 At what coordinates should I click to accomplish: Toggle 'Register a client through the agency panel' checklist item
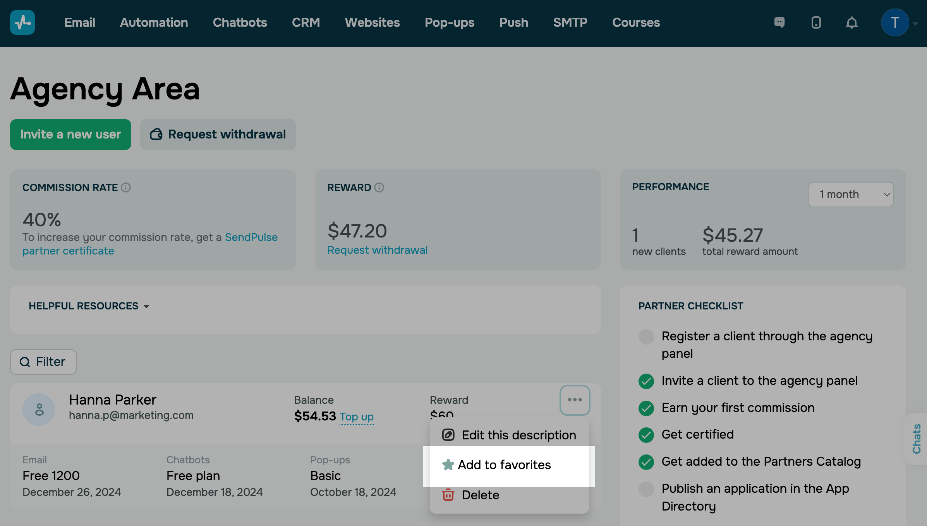[x=646, y=336]
